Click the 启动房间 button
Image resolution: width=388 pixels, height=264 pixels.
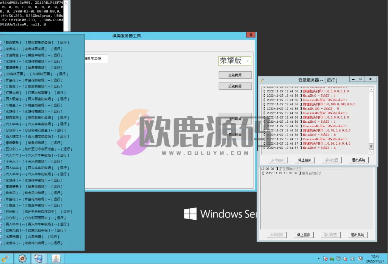point(235,134)
